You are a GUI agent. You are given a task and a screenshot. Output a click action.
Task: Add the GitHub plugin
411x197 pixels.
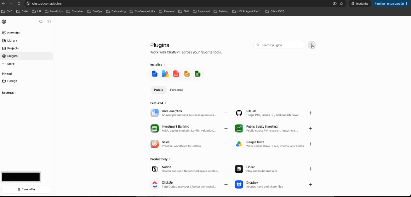(x=310, y=113)
